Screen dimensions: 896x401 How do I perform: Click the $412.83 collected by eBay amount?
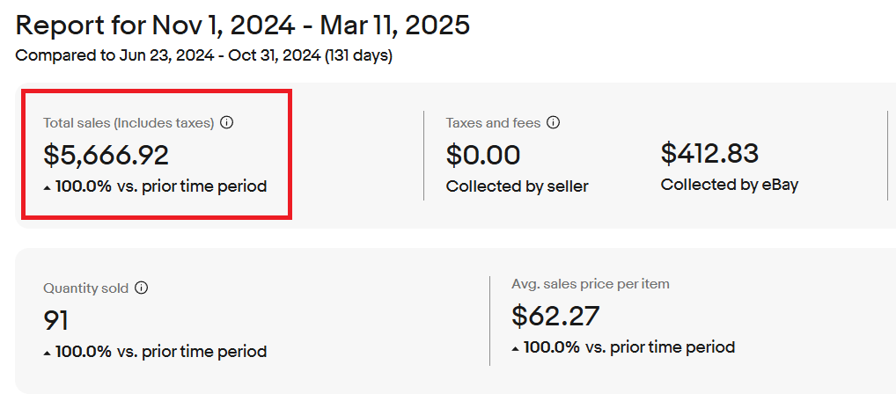click(x=709, y=153)
